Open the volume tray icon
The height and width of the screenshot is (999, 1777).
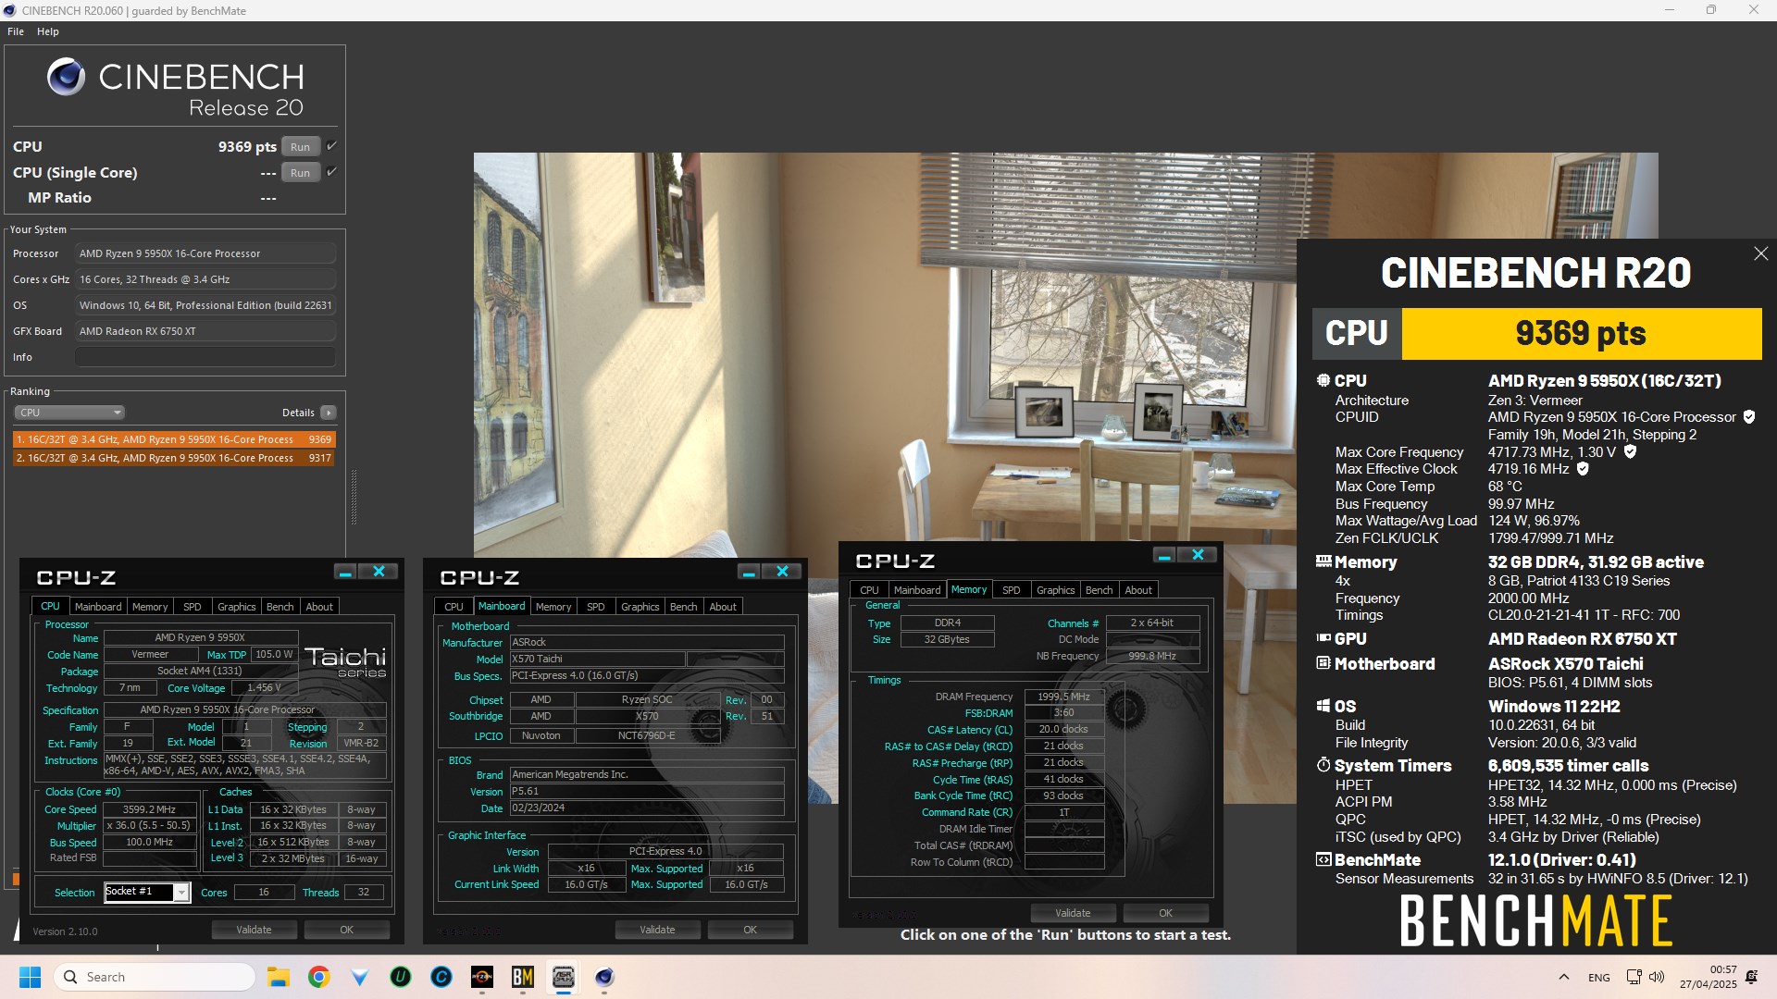(x=1657, y=977)
